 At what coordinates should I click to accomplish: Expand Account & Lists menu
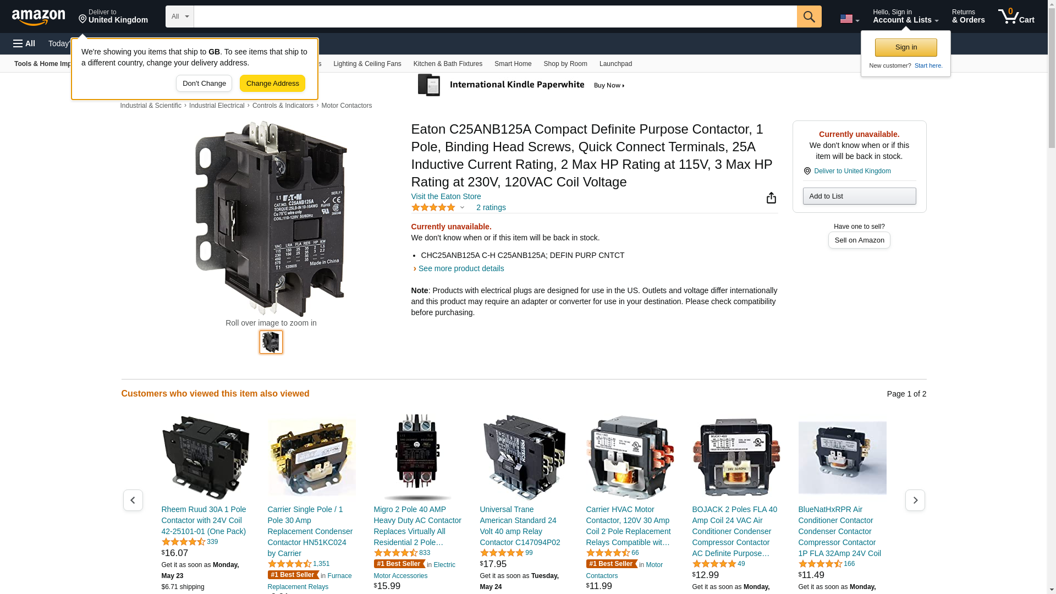905,16
